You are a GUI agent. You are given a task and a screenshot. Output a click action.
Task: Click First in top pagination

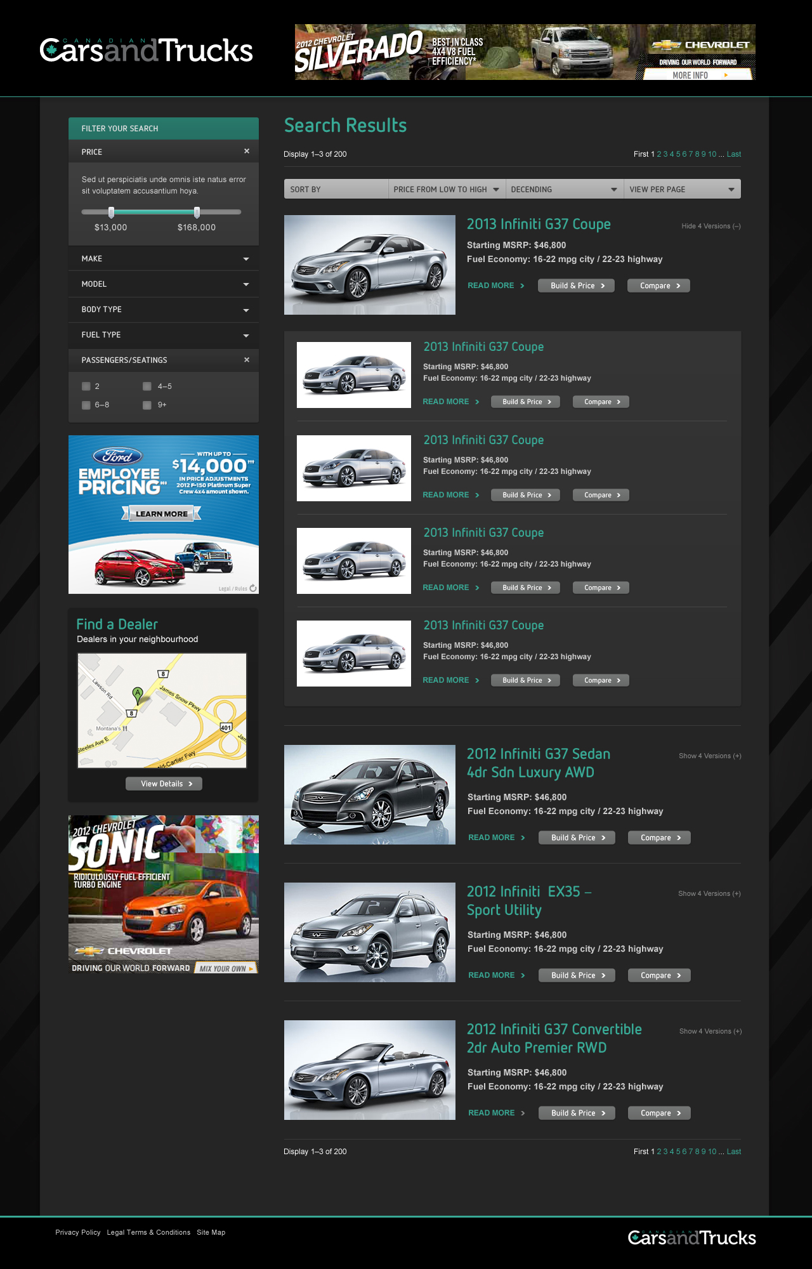point(641,154)
